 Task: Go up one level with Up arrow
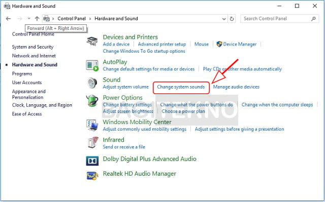(37, 19)
